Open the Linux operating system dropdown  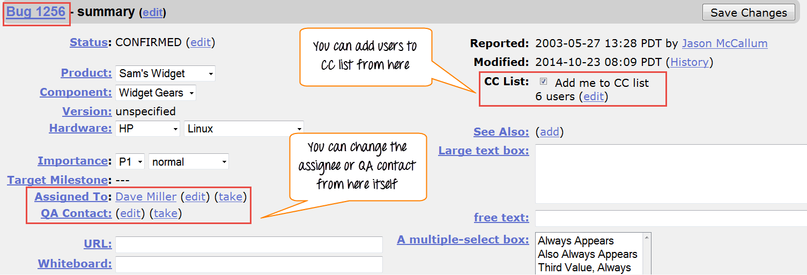tap(243, 129)
